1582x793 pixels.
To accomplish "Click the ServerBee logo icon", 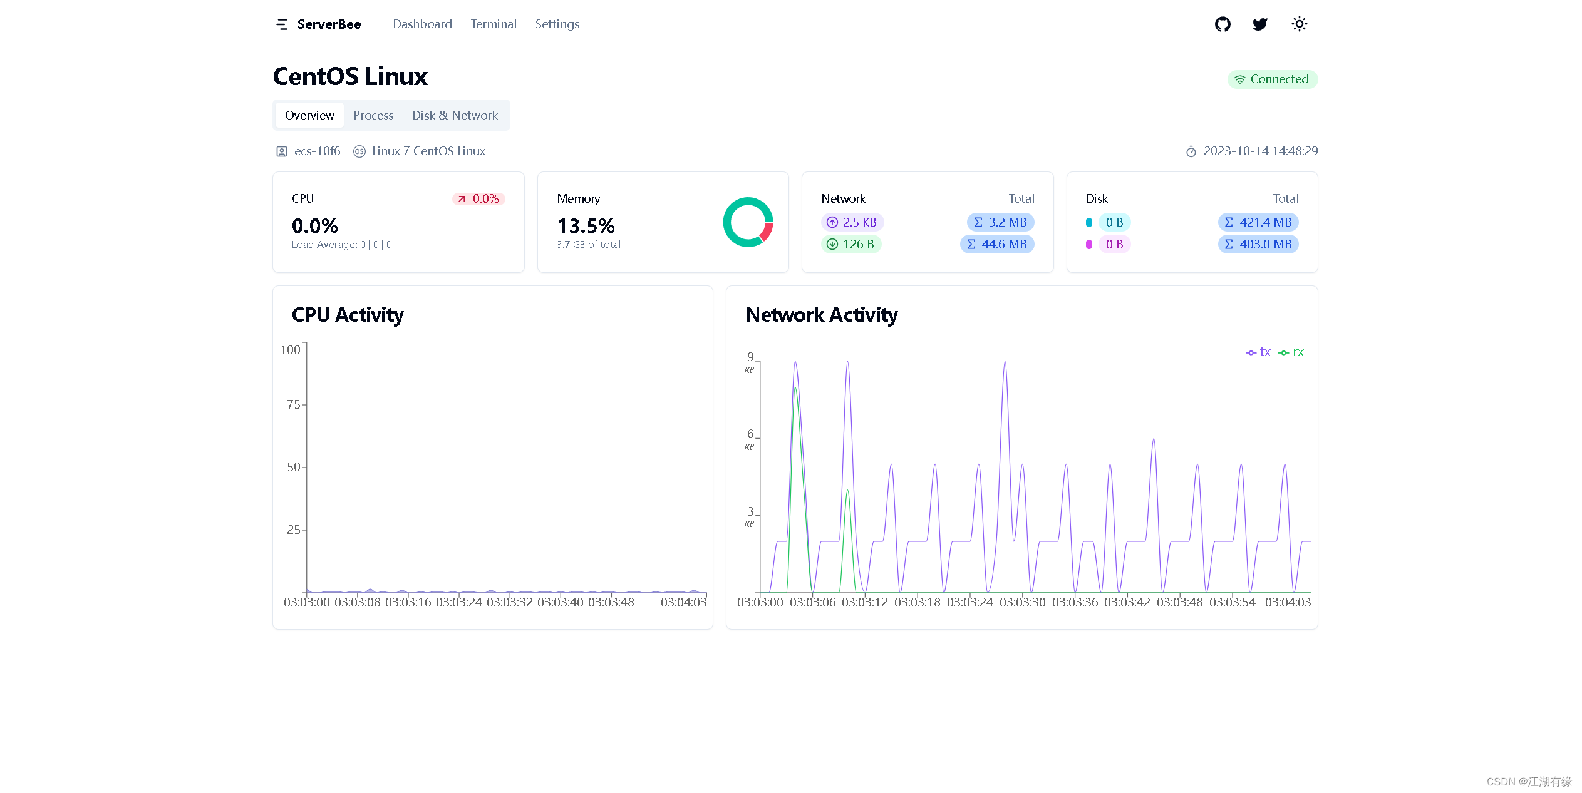I will click(282, 24).
